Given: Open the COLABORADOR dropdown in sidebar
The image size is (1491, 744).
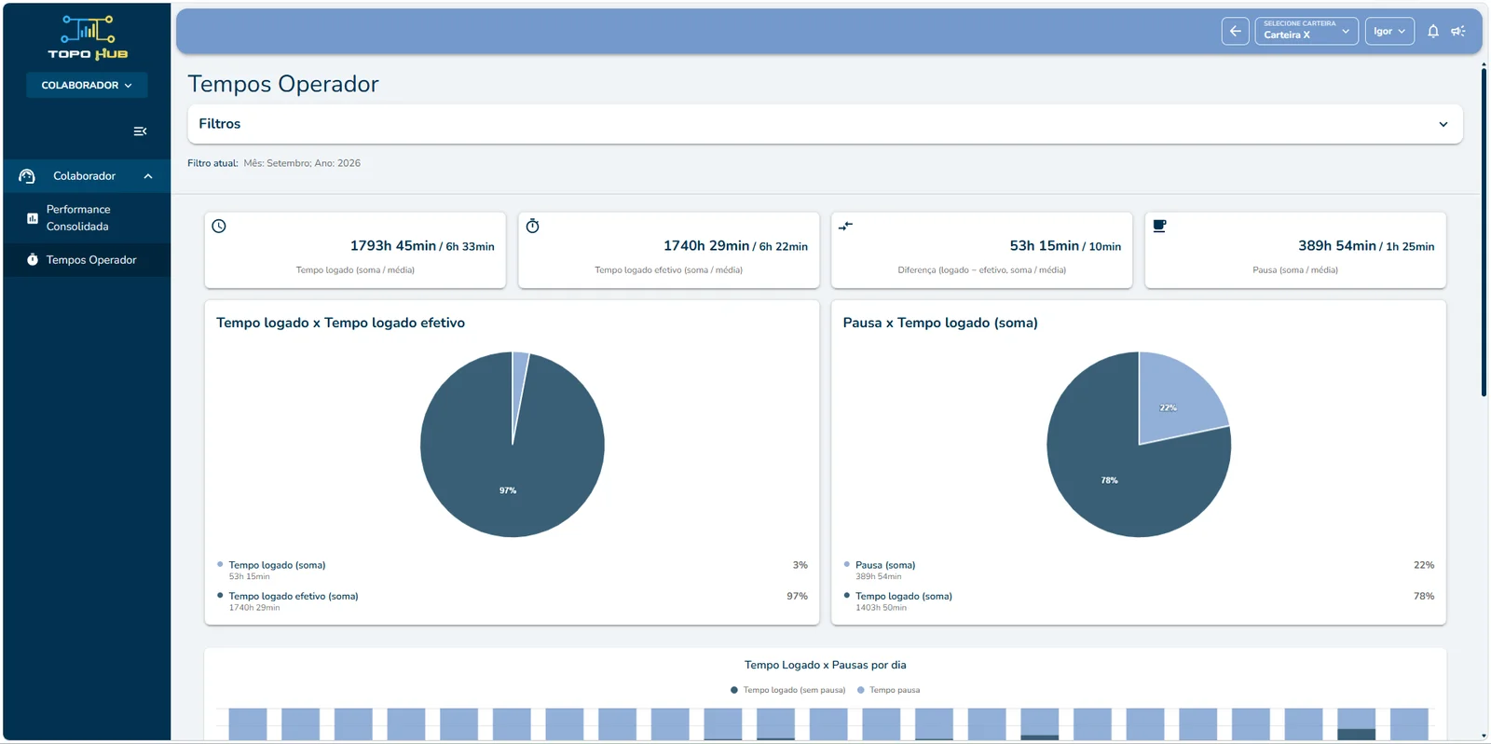Looking at the screenshot, I should 87,85.
